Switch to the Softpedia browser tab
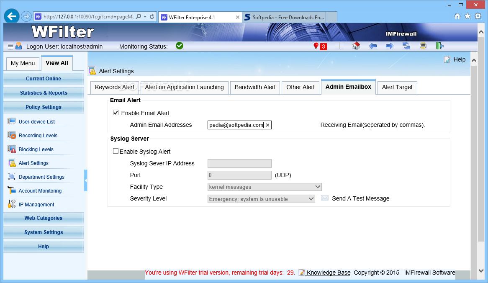The width and height of the screenshot is (488, 283). coord(285,18)
